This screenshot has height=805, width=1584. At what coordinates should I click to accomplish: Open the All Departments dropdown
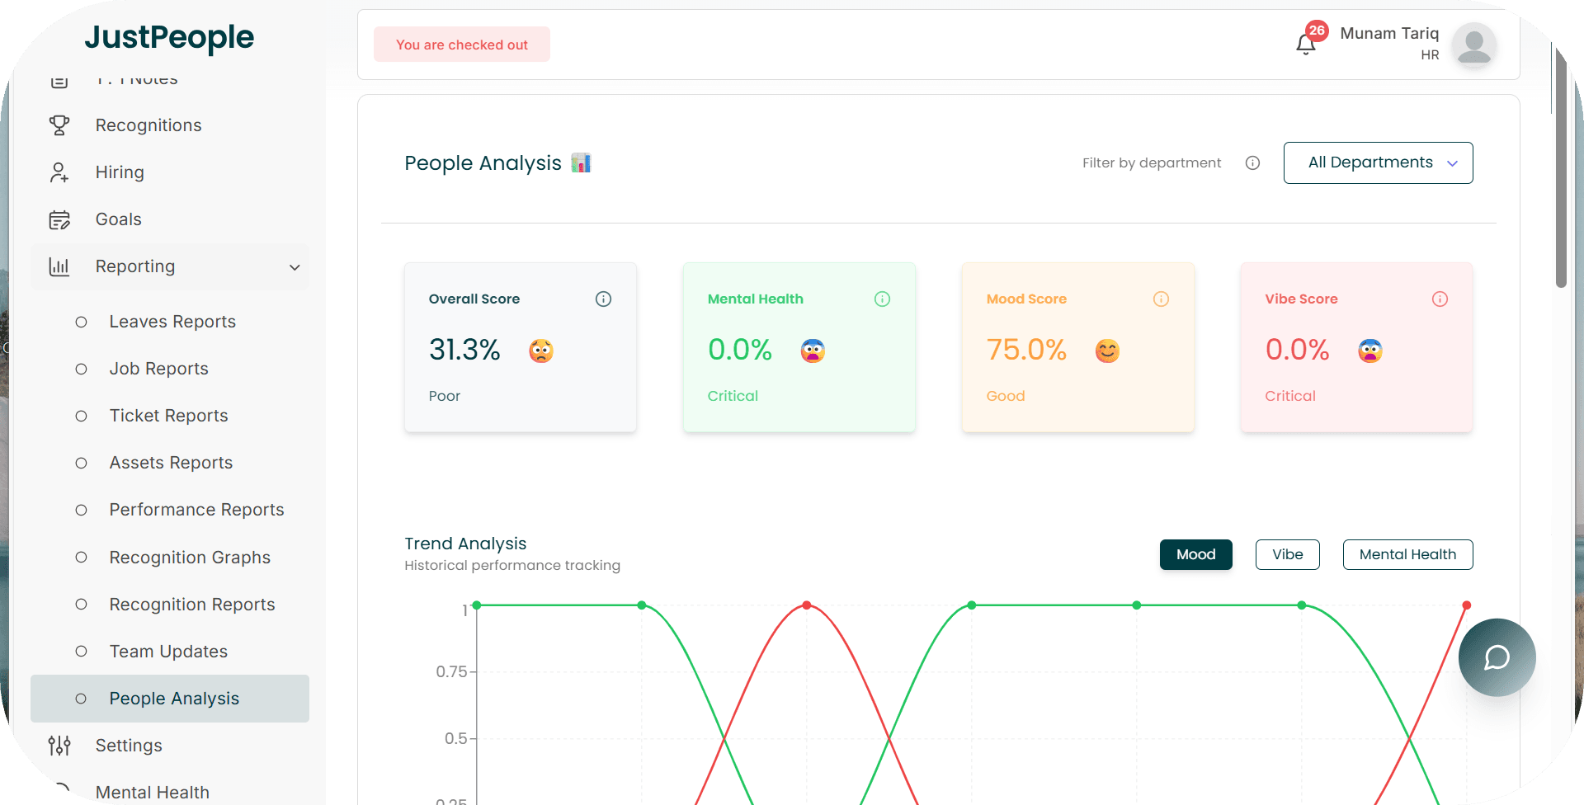[x=1378, y=162]
